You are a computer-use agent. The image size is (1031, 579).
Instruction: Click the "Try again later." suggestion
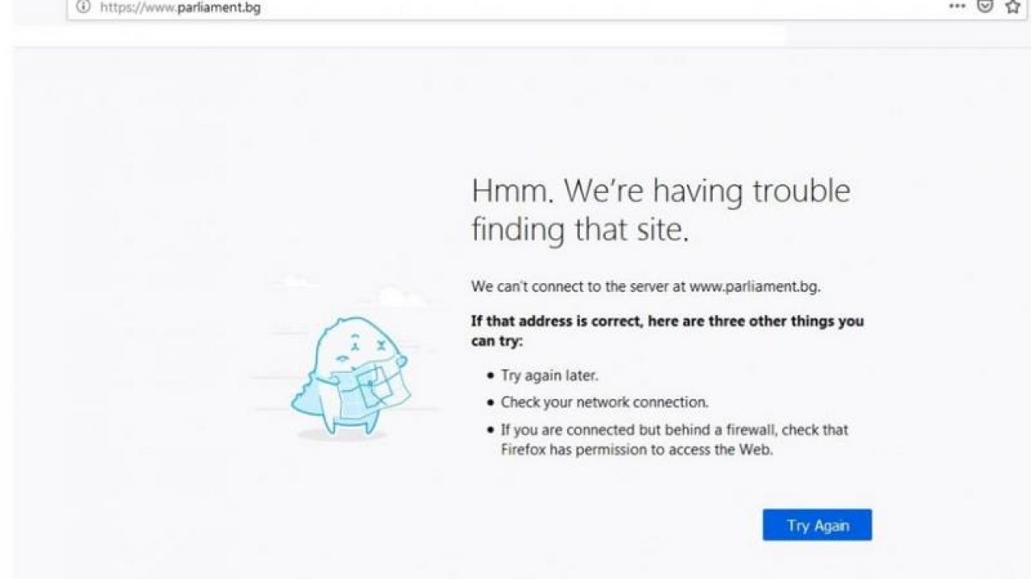click(549, 375)
